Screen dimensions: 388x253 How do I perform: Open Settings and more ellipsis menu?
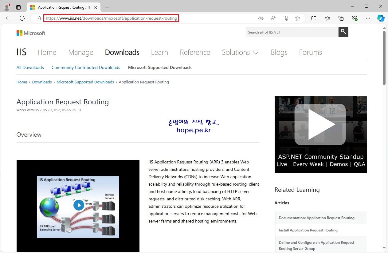tap(368, 18)
